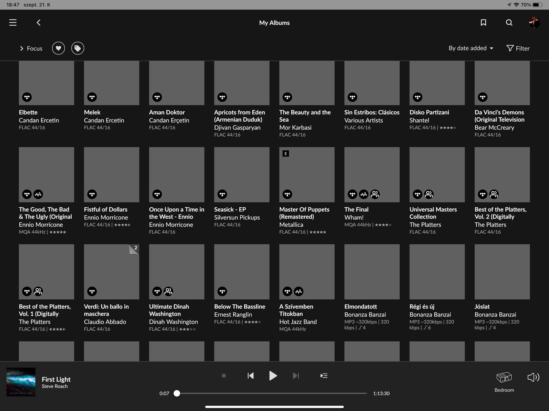Viewport: 549px width, 411px height.
Task: Open the Jóslat album cover
Action: [x=502, y=272]
